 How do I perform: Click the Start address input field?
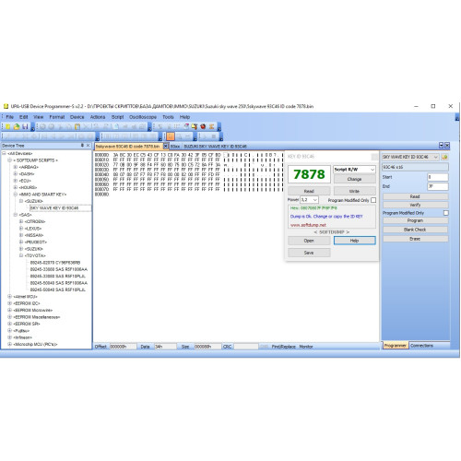[438, 177]
